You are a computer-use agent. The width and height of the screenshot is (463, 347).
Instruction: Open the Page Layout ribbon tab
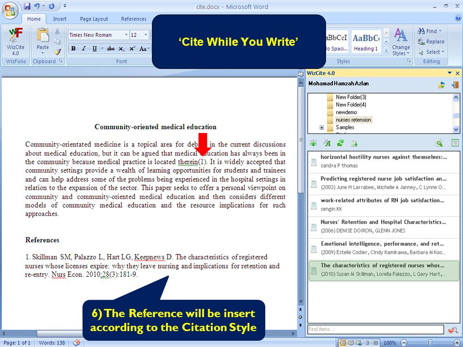[94, 19]
